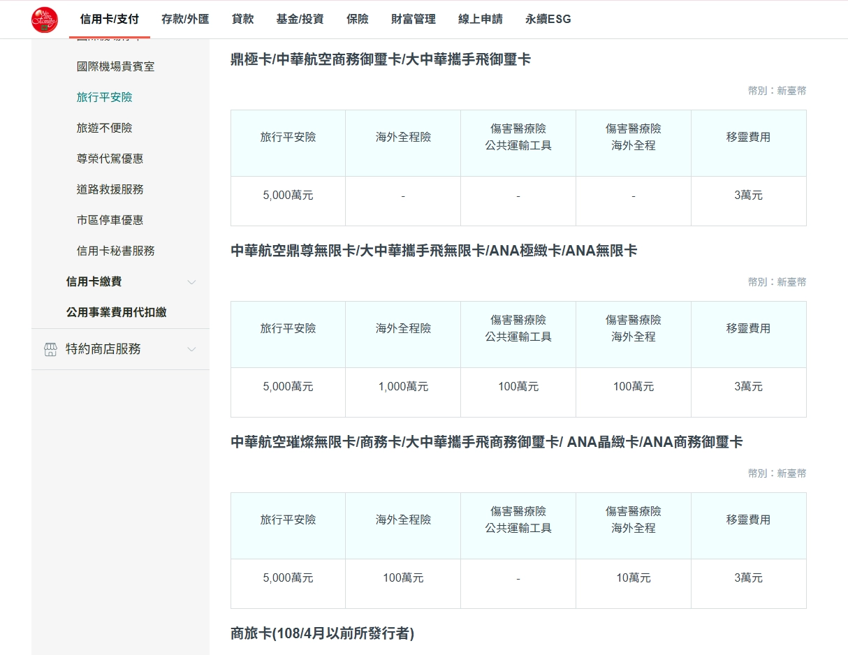Click the 信用卡繳費 sidebar section label
The height and width of the screenshot is (655, 848).
94,281
